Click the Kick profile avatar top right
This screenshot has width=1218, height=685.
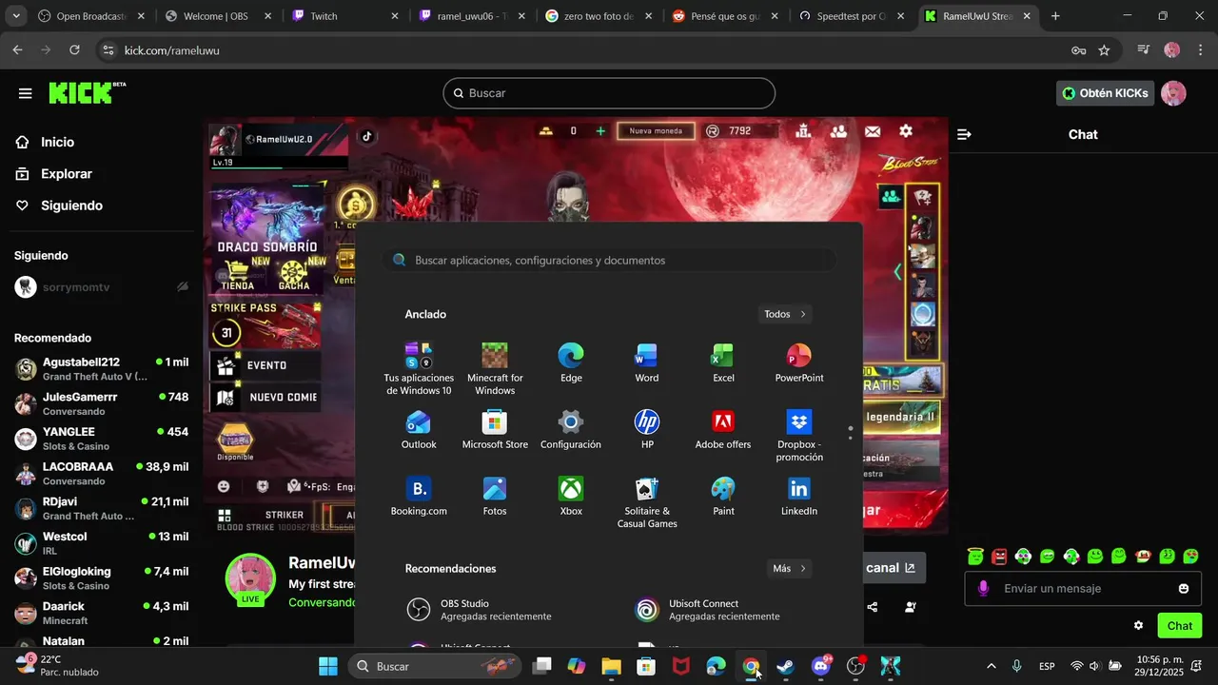tap(1173, 93)
